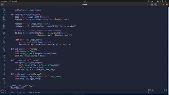Image resolution: width=169 pixels, height=95 pixels.
Task: Click 'def connect_to(self, other):' line
Action: pyautogui.click(x=25, y=60)
